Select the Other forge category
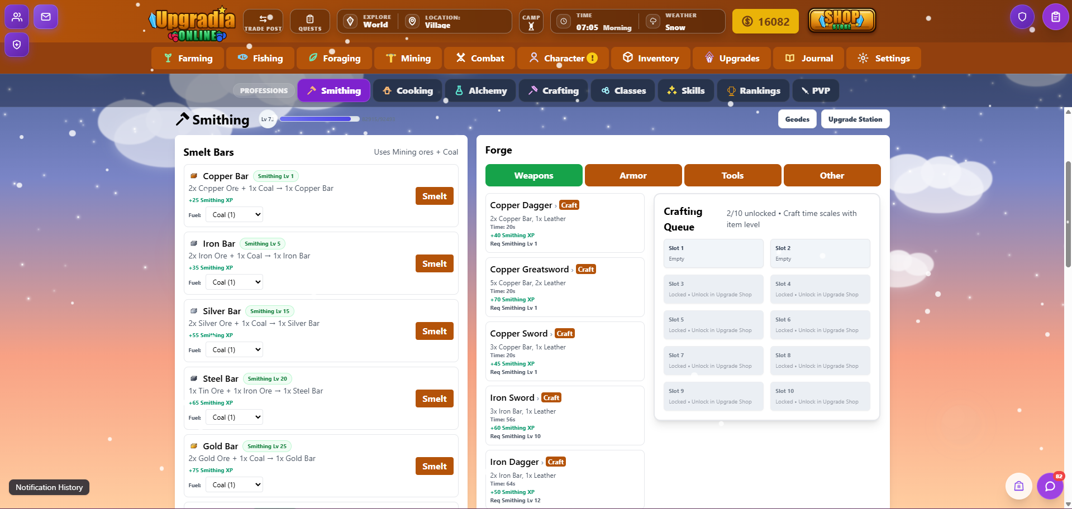This screenshot has width=1072, height=509. 832,175
